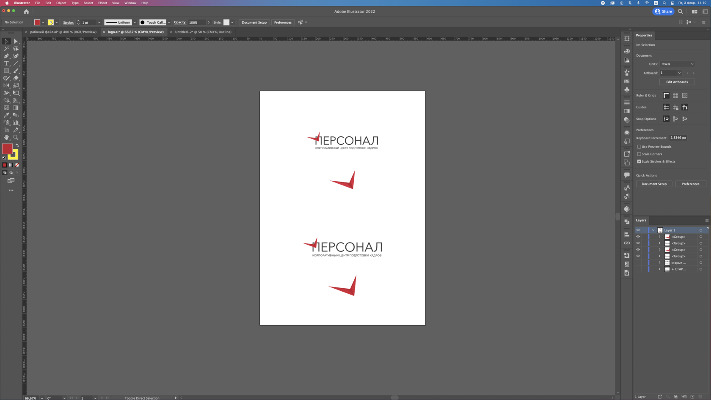Open the Layers panel menu icon

click(x=706, y=221)
